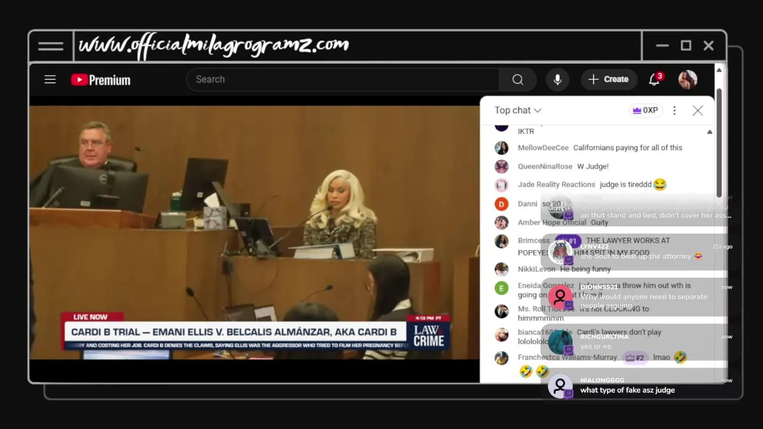The width and height of the screenshot is (763, 429).
Task: Click "Californians paying for all of this" message
Action: pyautogui.click(x=628, y=148)
